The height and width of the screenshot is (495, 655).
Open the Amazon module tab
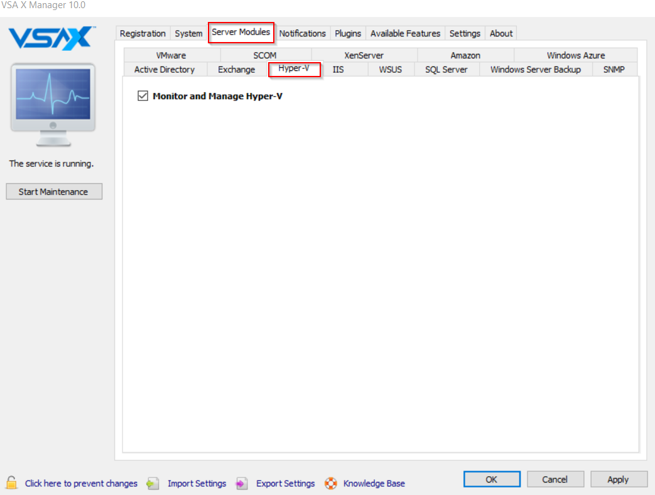point(465,55)
